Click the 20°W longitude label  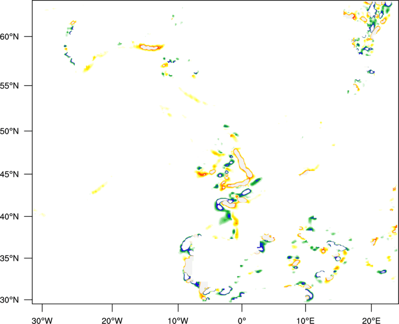point(112,321)
